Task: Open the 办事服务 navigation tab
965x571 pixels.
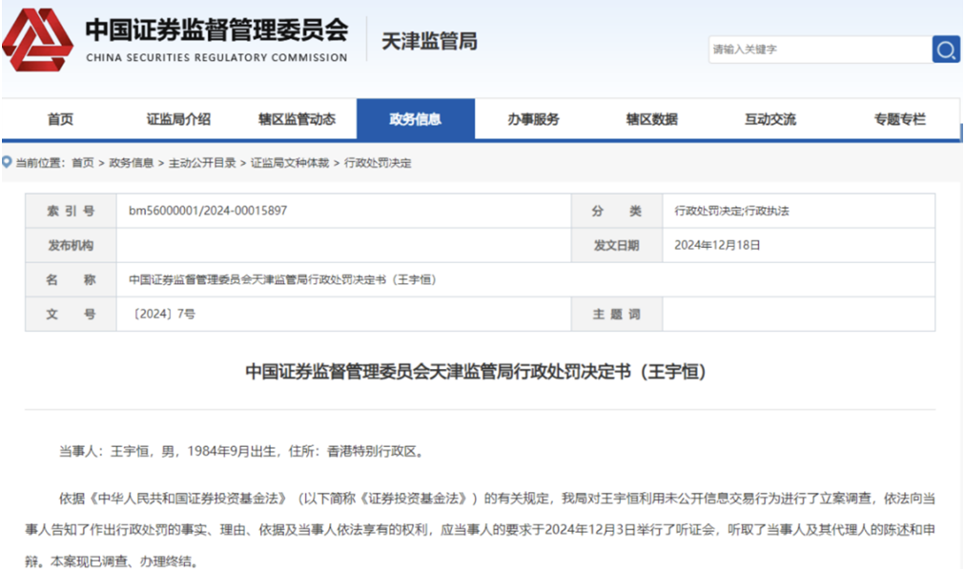Action: tap(534, 119)
